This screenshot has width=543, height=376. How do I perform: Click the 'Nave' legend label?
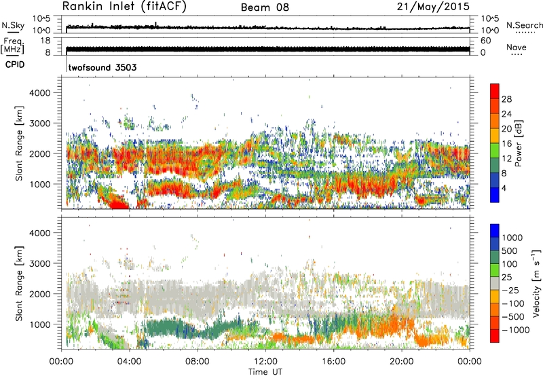tap(516, 48)
